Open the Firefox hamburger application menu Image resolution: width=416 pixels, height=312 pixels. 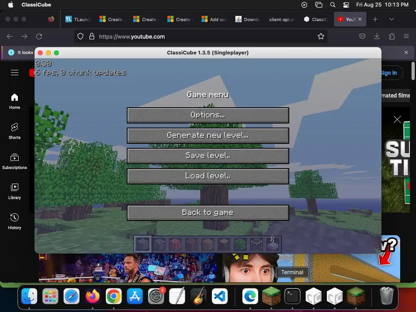406,36
